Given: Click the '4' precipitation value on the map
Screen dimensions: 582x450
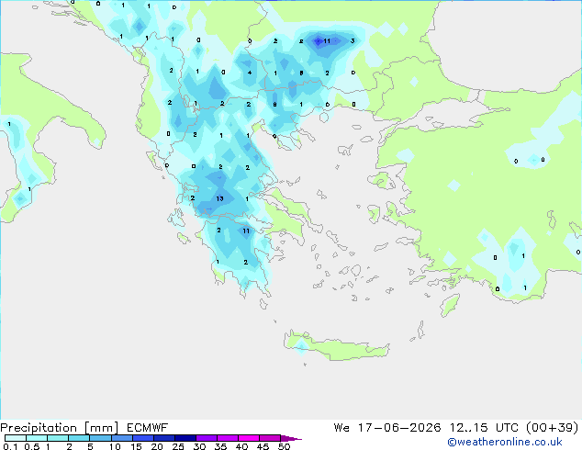Looking at the screenshot, I should (250, 73).
